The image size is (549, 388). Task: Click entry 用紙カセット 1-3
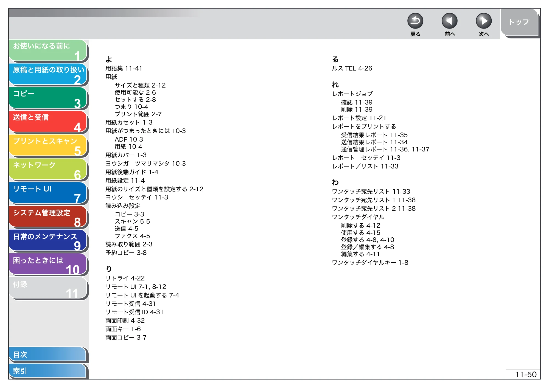click(x=129, y=122)
